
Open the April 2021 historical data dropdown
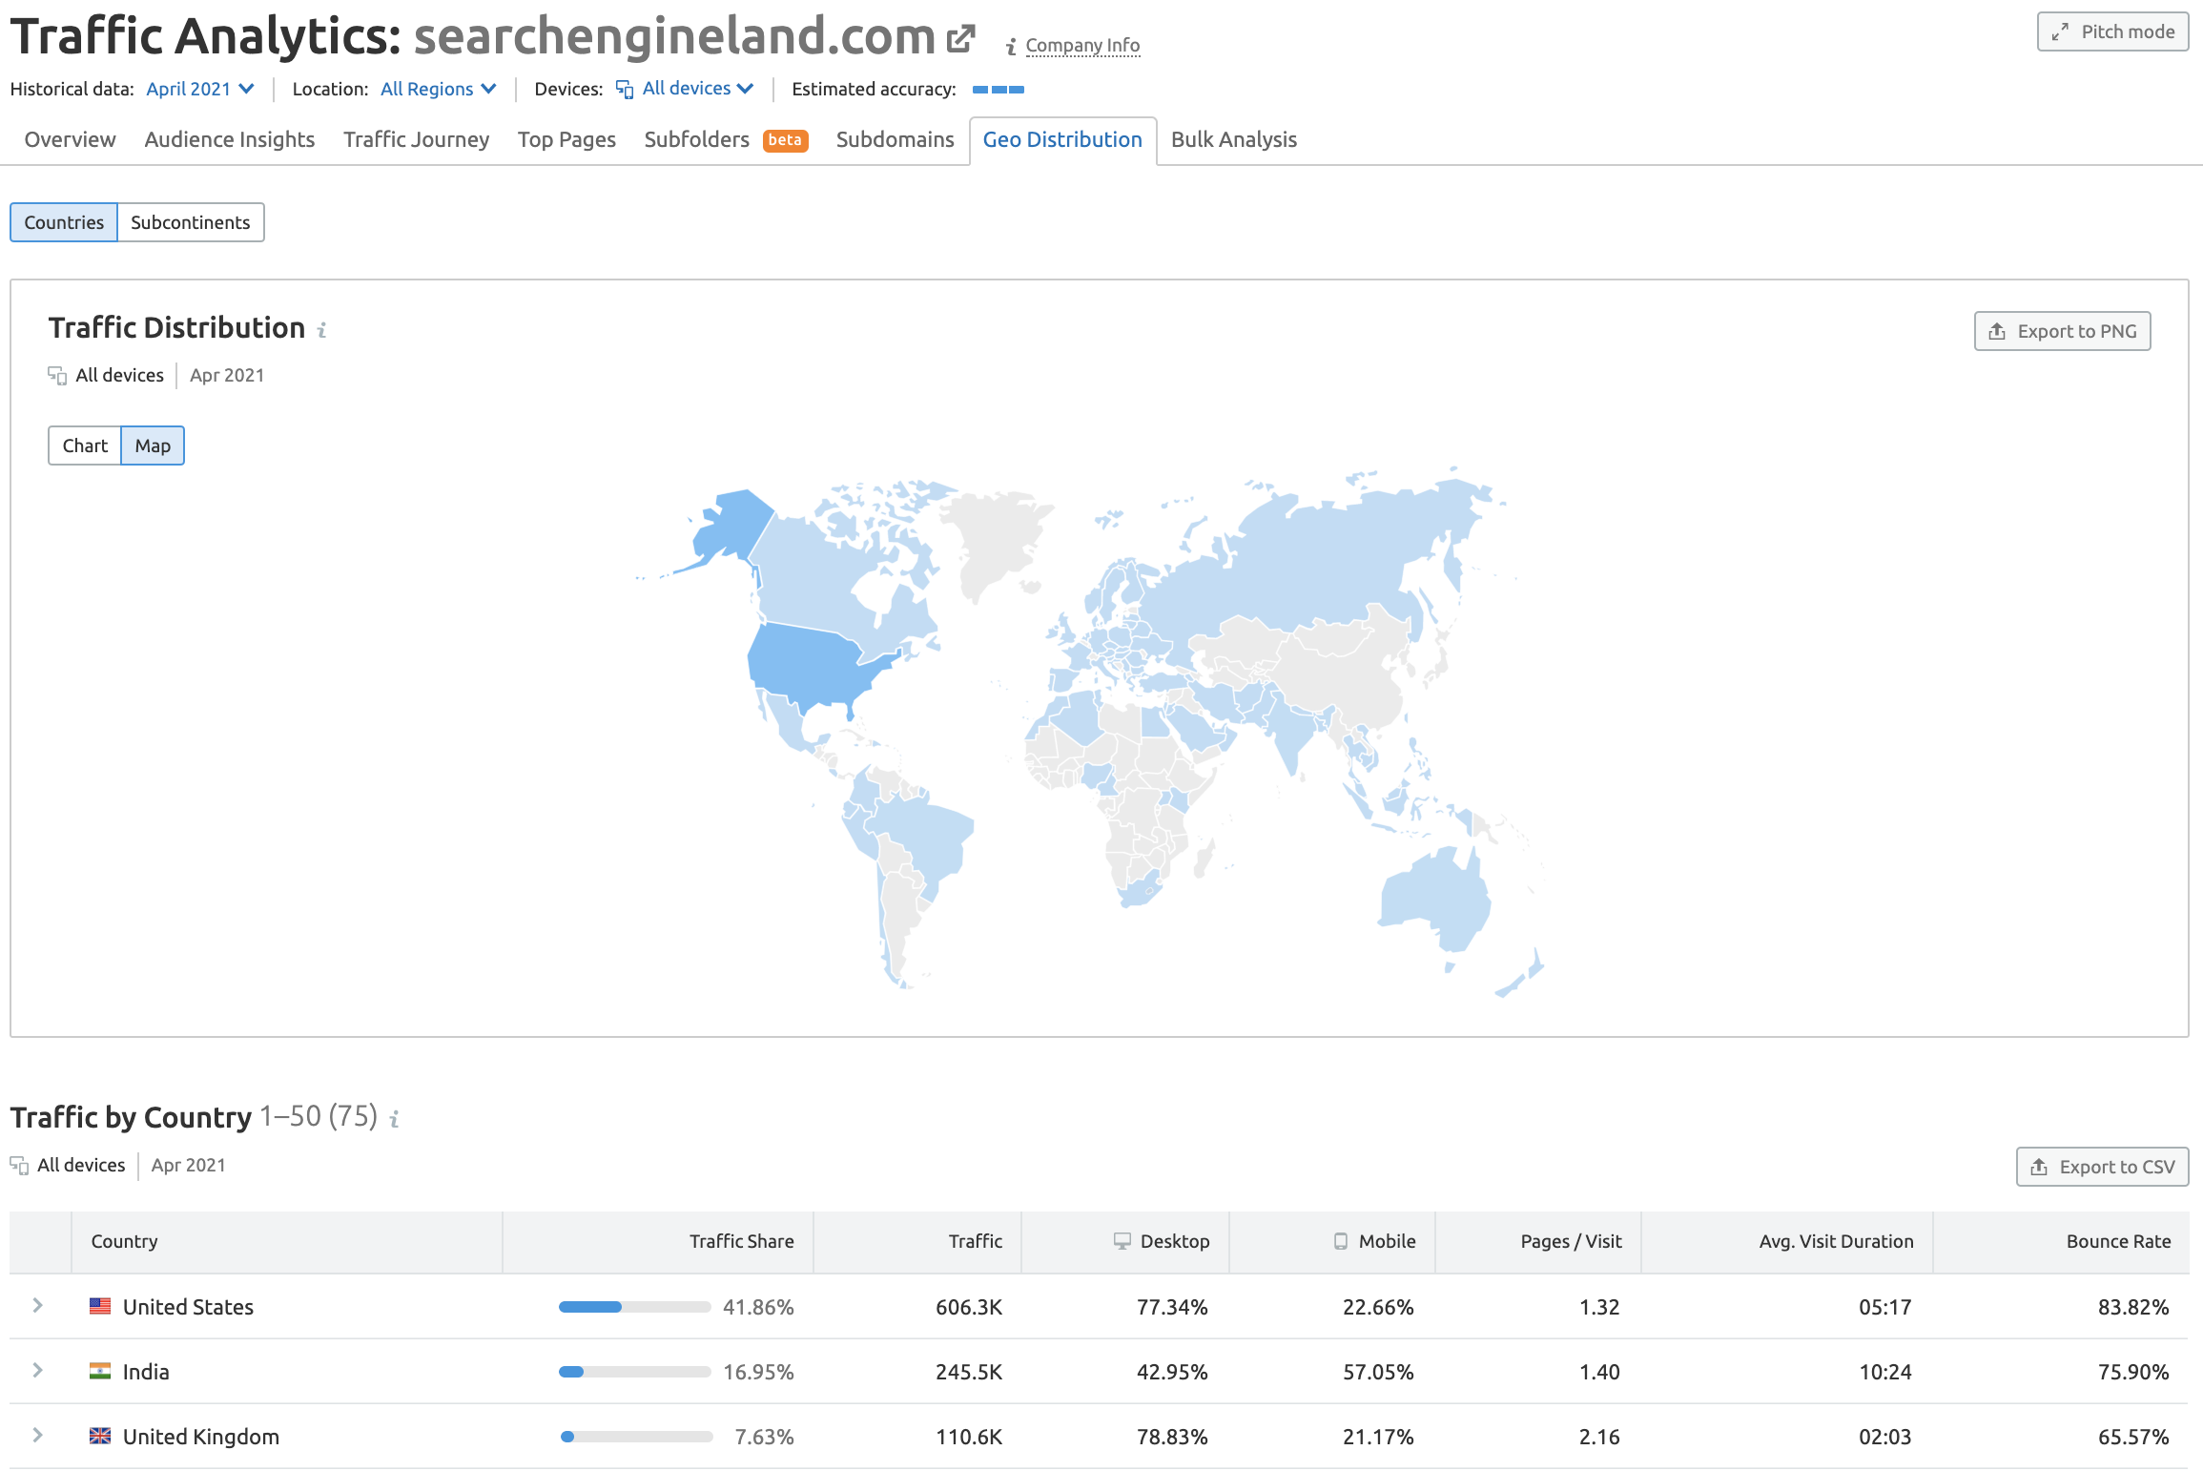tap(200, 89)
